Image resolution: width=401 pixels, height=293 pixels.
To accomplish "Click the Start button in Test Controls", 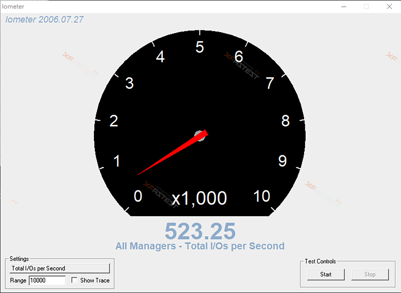I will coord(326,275).
